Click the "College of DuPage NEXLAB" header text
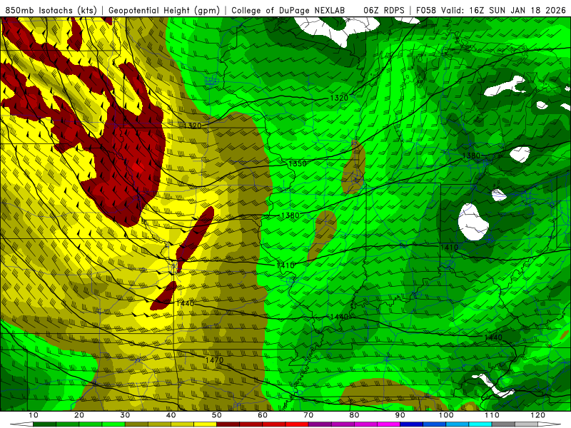Viewport: 571px width, 428px height. point(288,10)
